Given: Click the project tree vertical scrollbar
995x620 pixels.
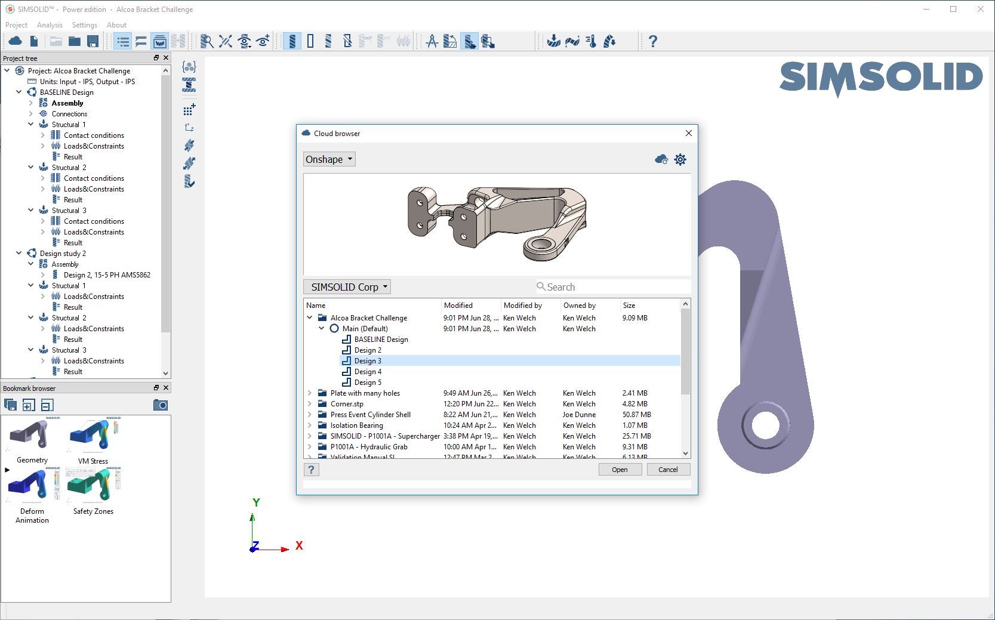Looking at the screenshot, I should pos(166,203).
